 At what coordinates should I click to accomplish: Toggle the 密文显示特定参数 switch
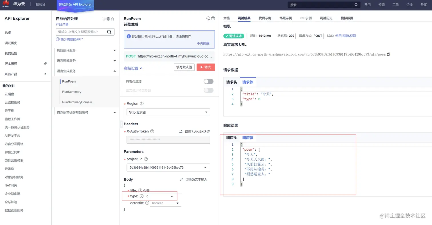click(x=209, y=90)
